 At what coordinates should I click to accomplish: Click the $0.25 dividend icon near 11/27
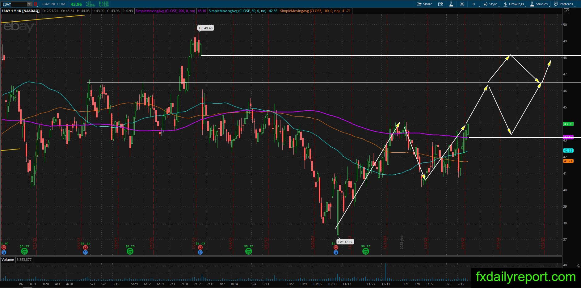[x=366, y=252]
